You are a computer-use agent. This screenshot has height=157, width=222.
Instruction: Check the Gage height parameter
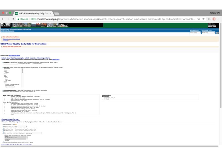point(4,98)
